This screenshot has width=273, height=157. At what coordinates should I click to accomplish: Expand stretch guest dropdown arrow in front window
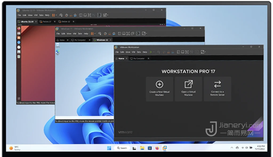(x=205, y=52)
